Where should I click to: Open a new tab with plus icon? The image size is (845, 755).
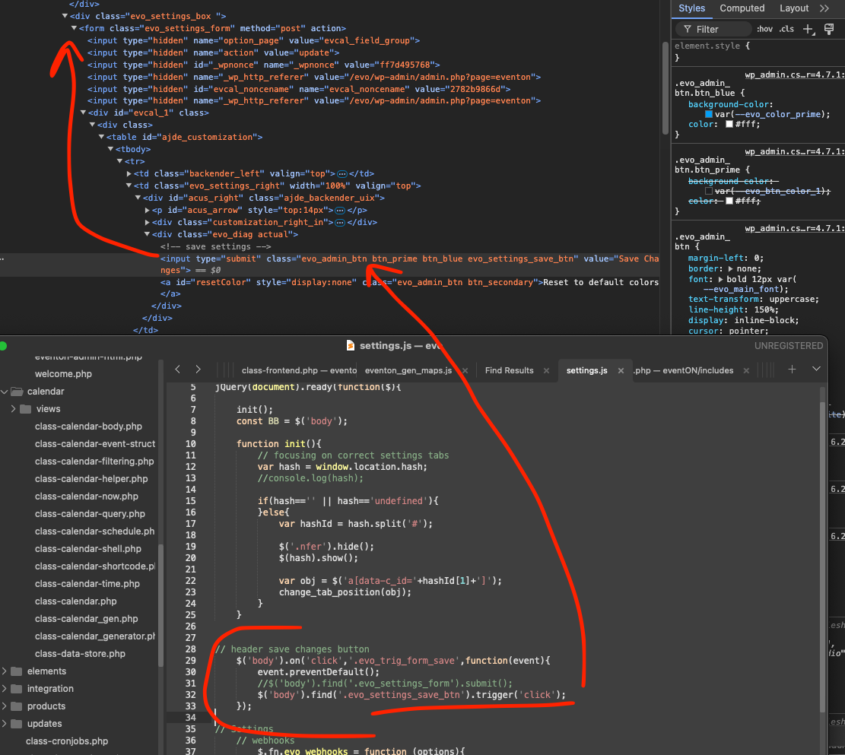point(792,370)
